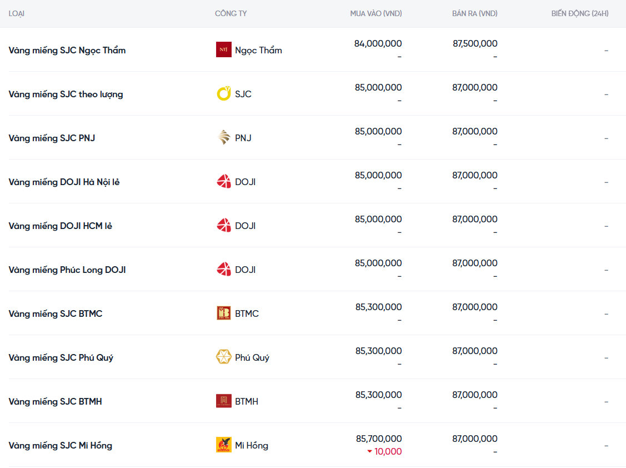This screenshot has height=468, width=626.
Task: Click Mi Hồng buy price 85,700,000
Action: click(x=379, y=439)
